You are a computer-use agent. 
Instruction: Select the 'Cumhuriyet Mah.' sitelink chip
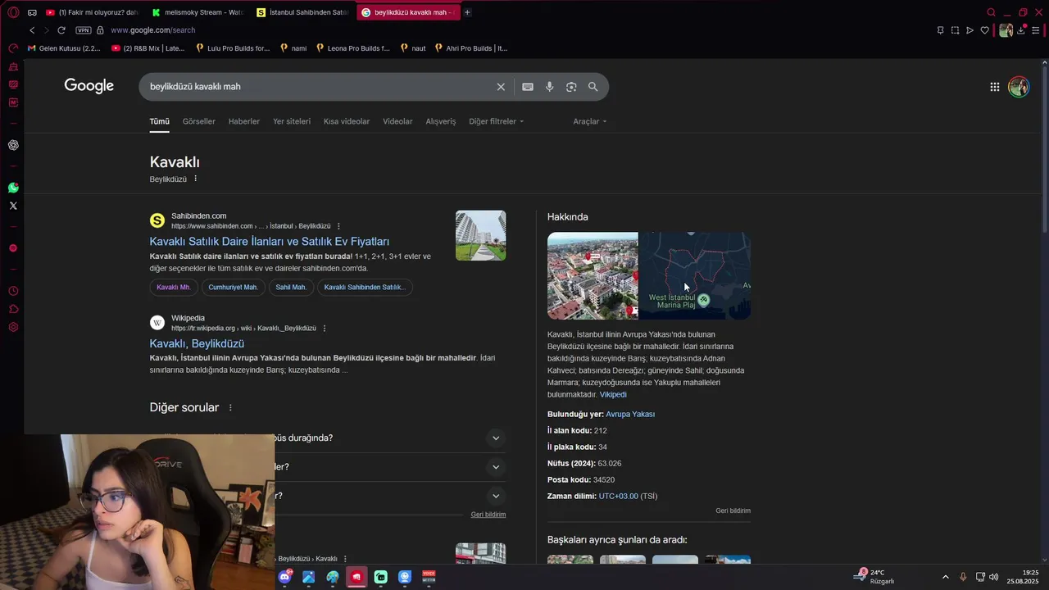coord(233,287)
